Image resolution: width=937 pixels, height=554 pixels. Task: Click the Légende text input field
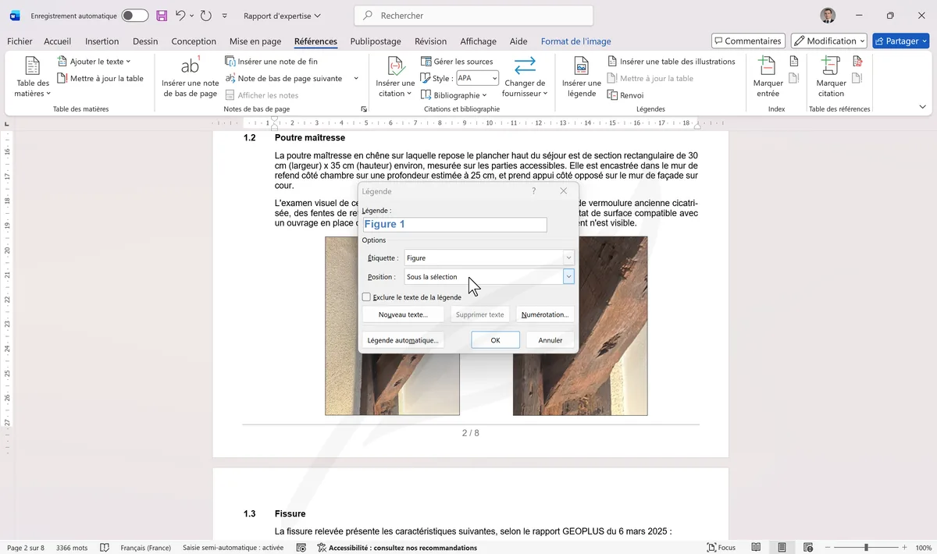tap(454, 225)
